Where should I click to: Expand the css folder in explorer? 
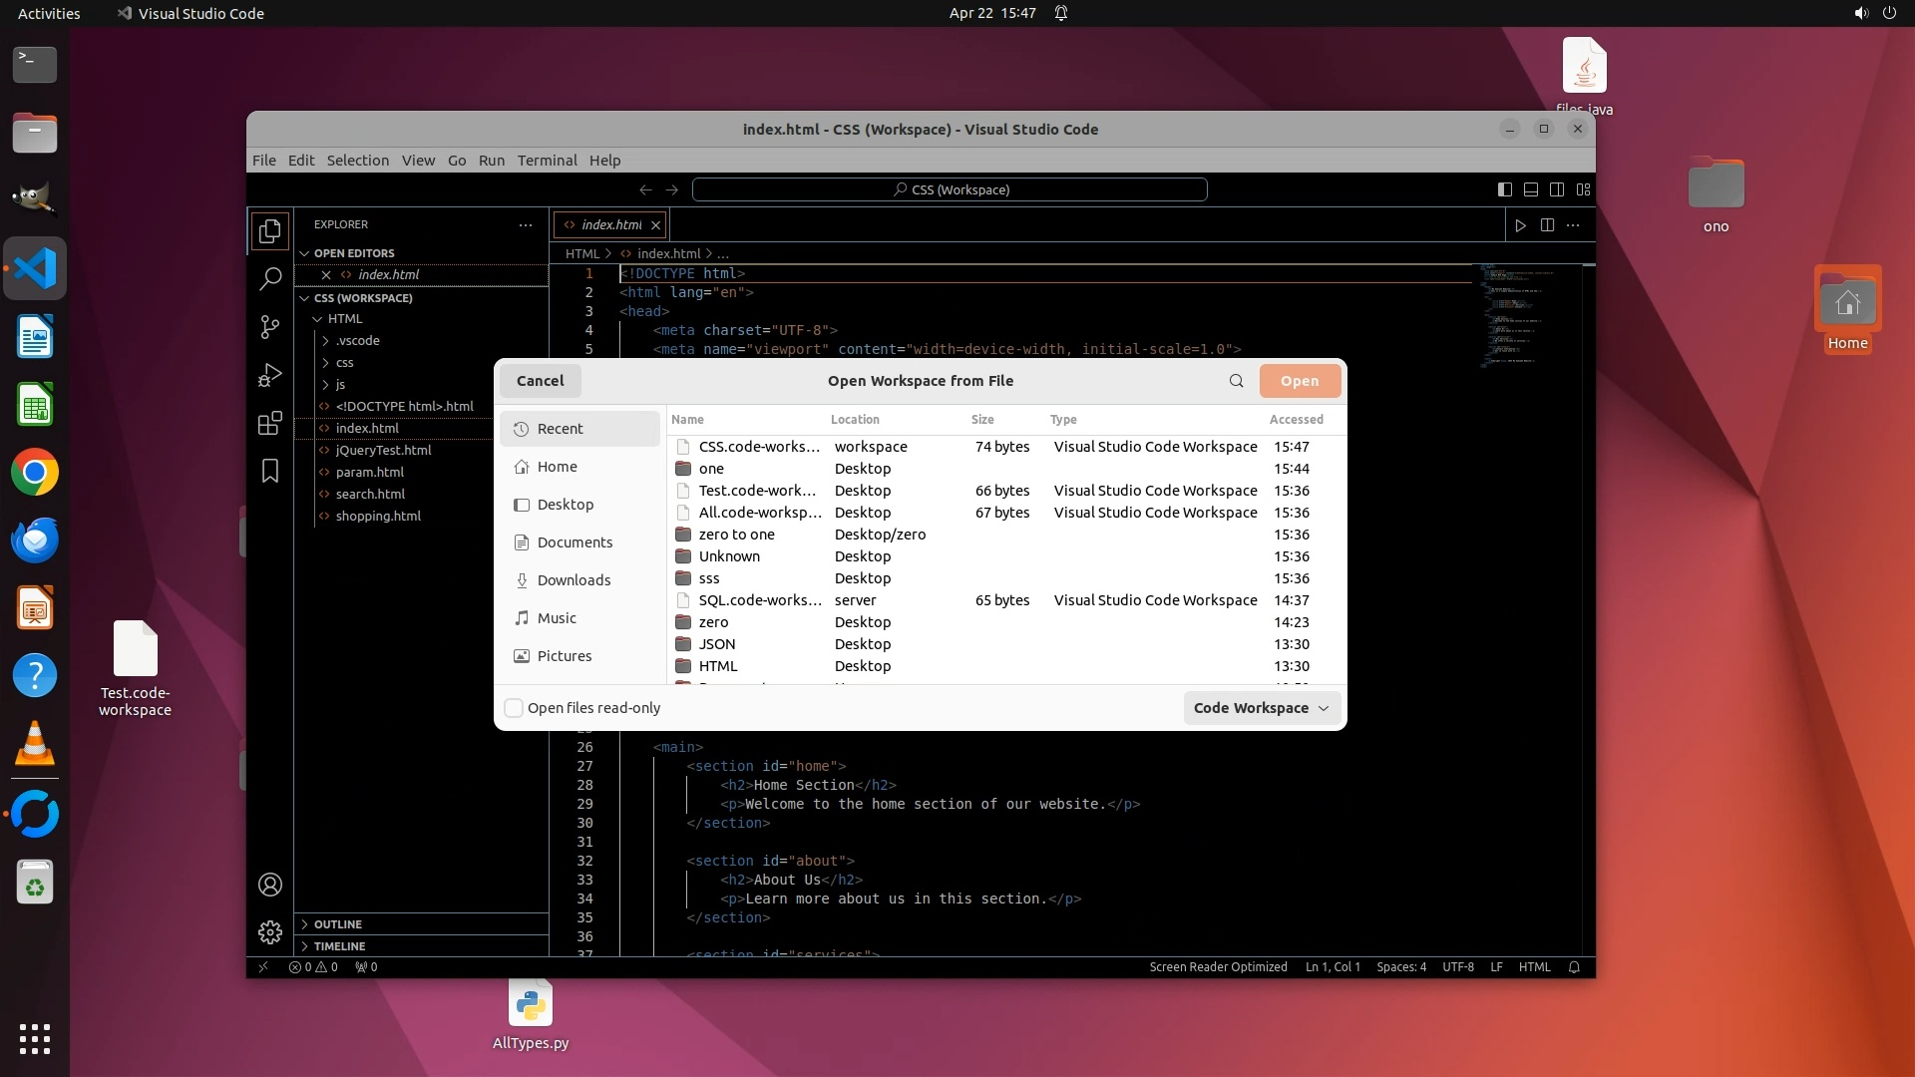point(345,363)
